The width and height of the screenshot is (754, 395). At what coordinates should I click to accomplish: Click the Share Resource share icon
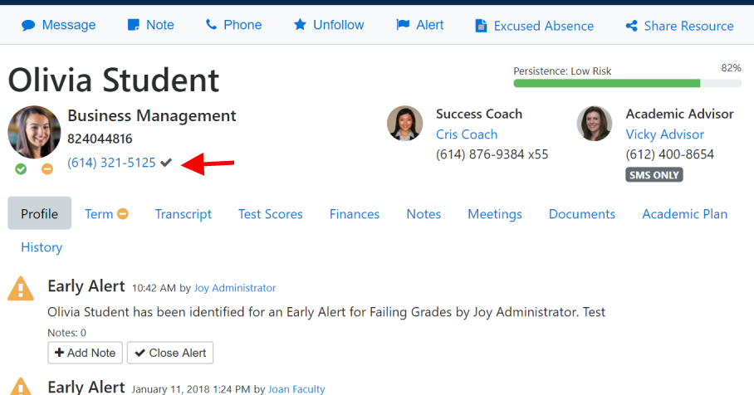631,26
